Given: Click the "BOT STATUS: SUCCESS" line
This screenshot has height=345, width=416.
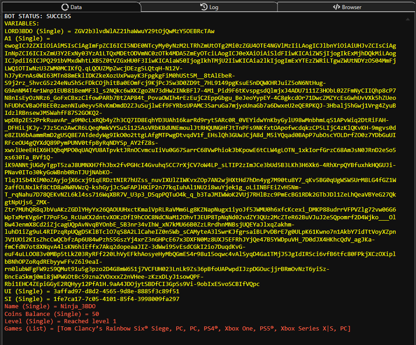Looking at the screenshot, I should [38, 16].
